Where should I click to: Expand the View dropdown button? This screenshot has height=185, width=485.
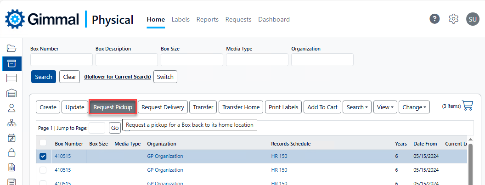coord(385,107)
